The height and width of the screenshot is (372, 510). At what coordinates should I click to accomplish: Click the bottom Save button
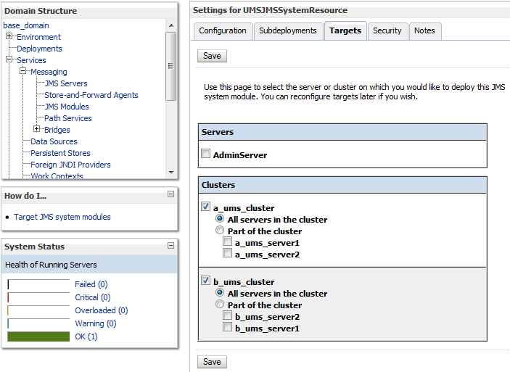point(212,362)
